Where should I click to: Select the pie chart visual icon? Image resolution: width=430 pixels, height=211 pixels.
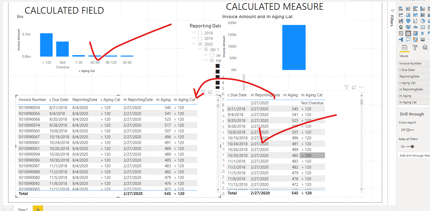[x=423, y=21]
